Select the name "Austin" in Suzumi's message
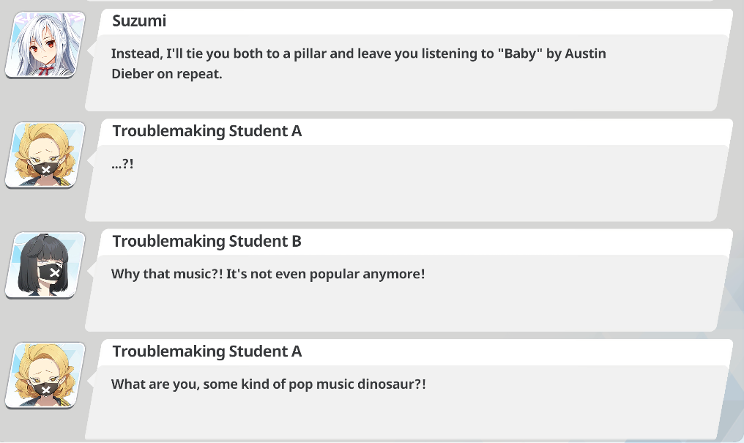The width and height of the screenshot is (744, 443). (586, 53)
